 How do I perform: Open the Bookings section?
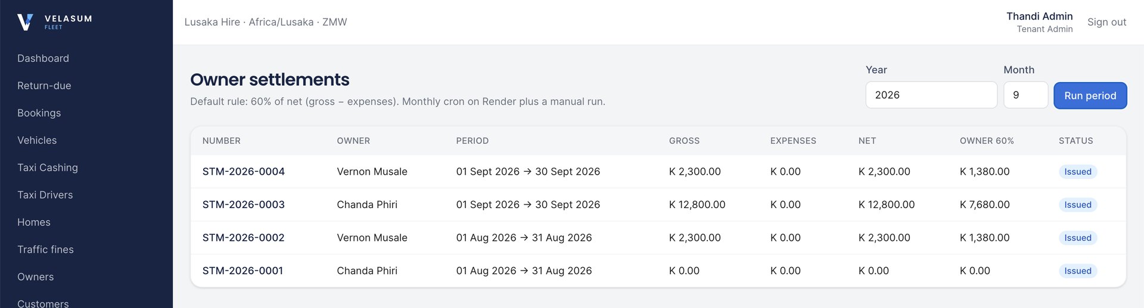39,113
